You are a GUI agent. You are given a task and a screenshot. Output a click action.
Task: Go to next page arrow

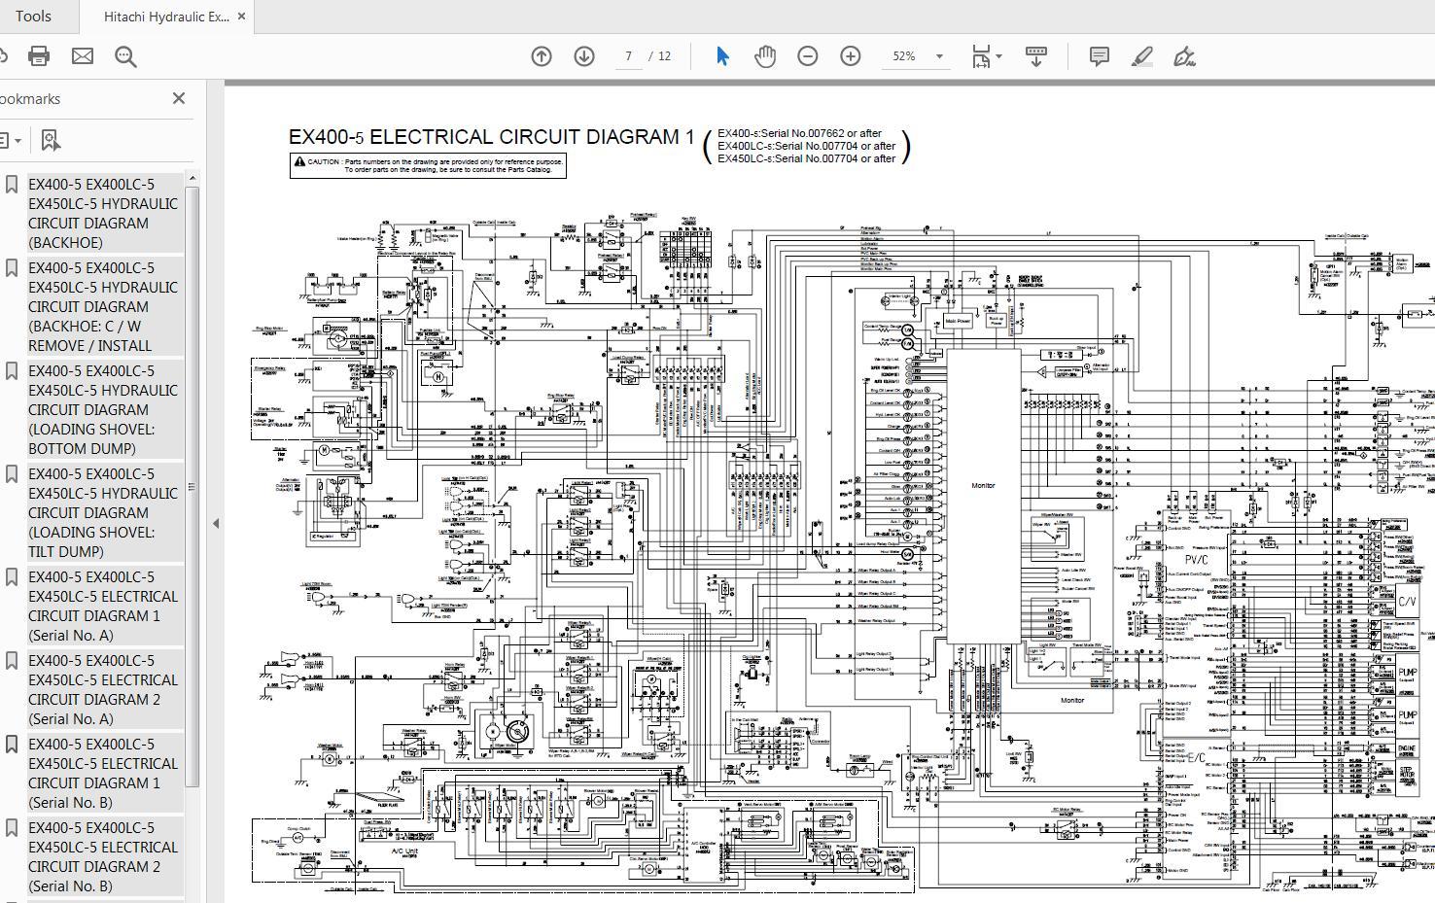pyautogui.click(x=584, y=56)
